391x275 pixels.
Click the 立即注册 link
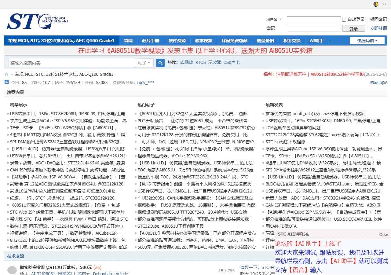[378, 28]
